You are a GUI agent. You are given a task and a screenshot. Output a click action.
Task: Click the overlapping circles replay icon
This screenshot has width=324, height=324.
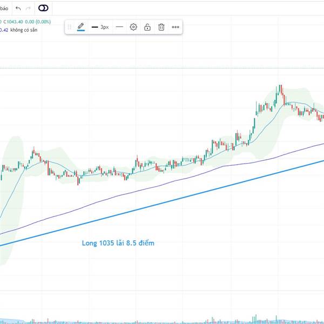click(43, 8)
